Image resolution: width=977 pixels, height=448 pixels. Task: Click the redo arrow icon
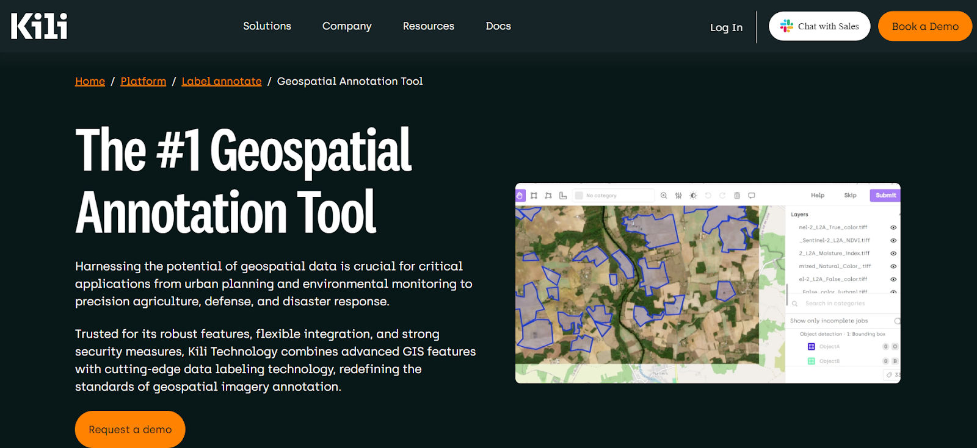[x=722, y=196]
